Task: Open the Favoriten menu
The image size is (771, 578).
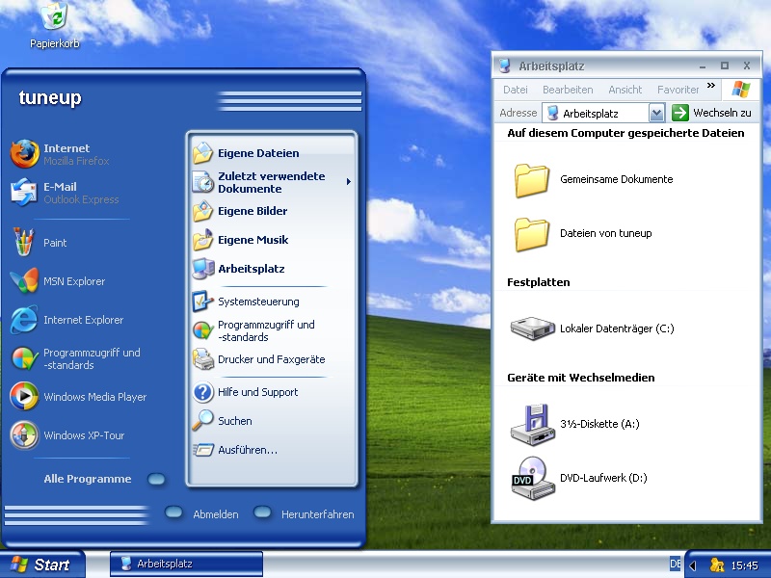Action: point(678,90)
